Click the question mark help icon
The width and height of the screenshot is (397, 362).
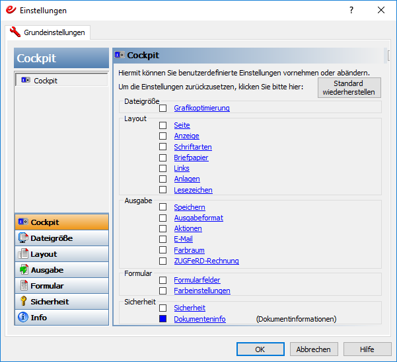(351, 10)
